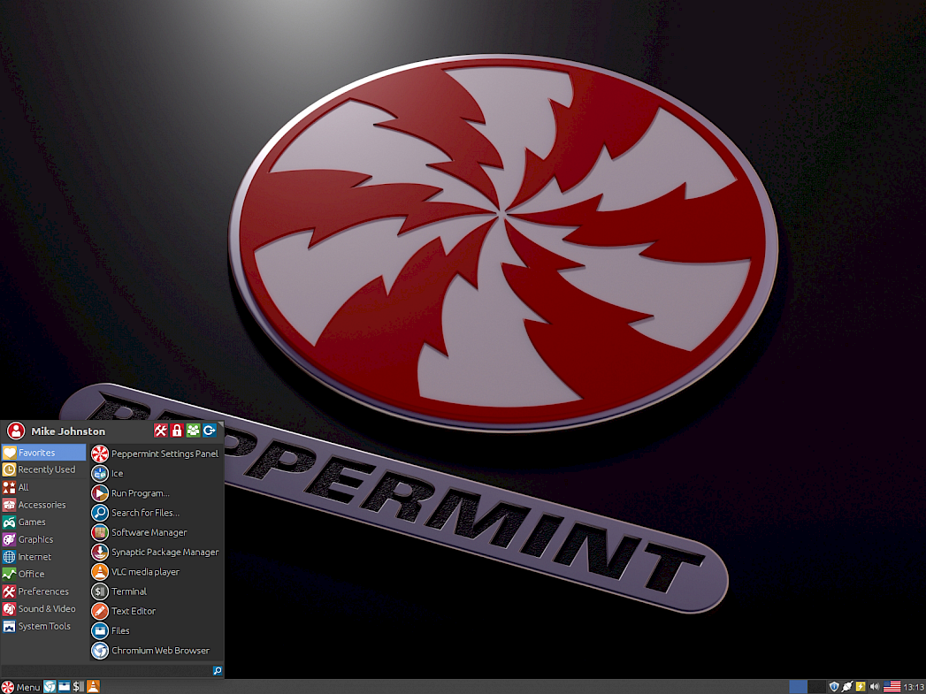This screenshot has height=694, width=926.
Task: Click the red padlock lock-screen icon
Action: 177,431
